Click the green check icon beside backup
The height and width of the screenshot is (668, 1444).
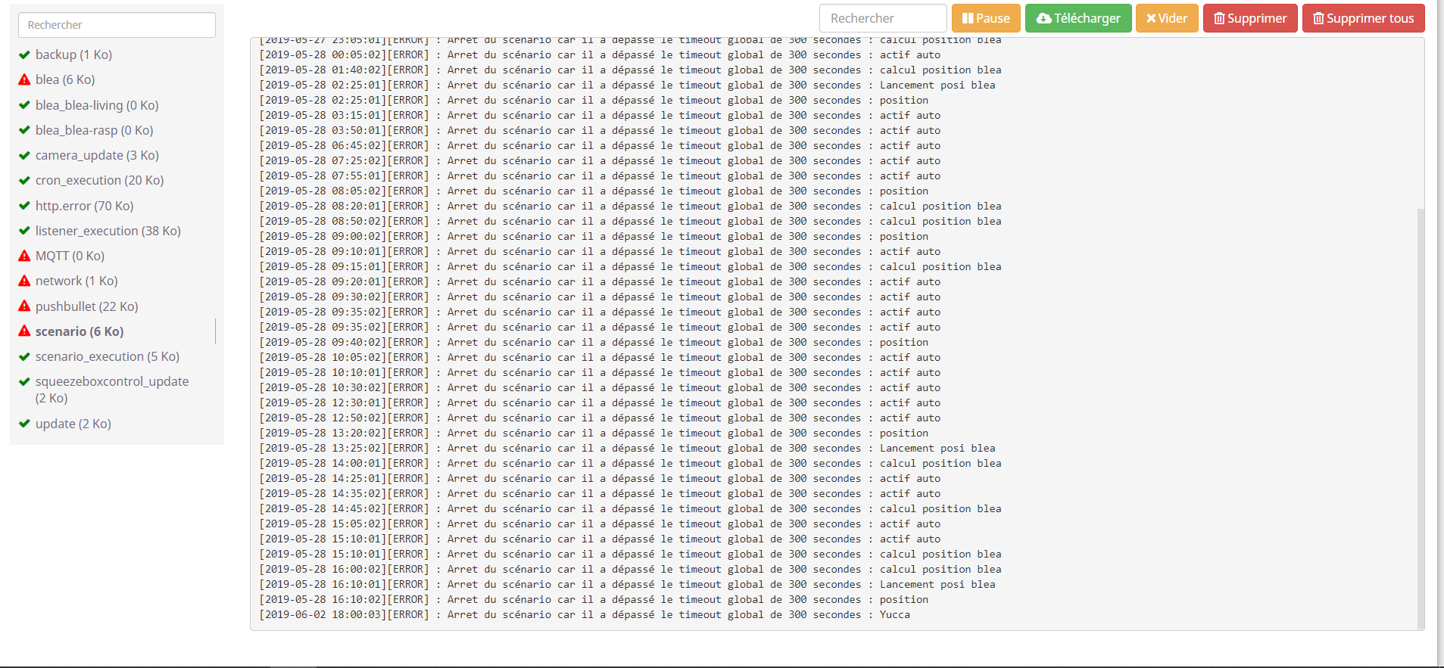pos(24,54)
